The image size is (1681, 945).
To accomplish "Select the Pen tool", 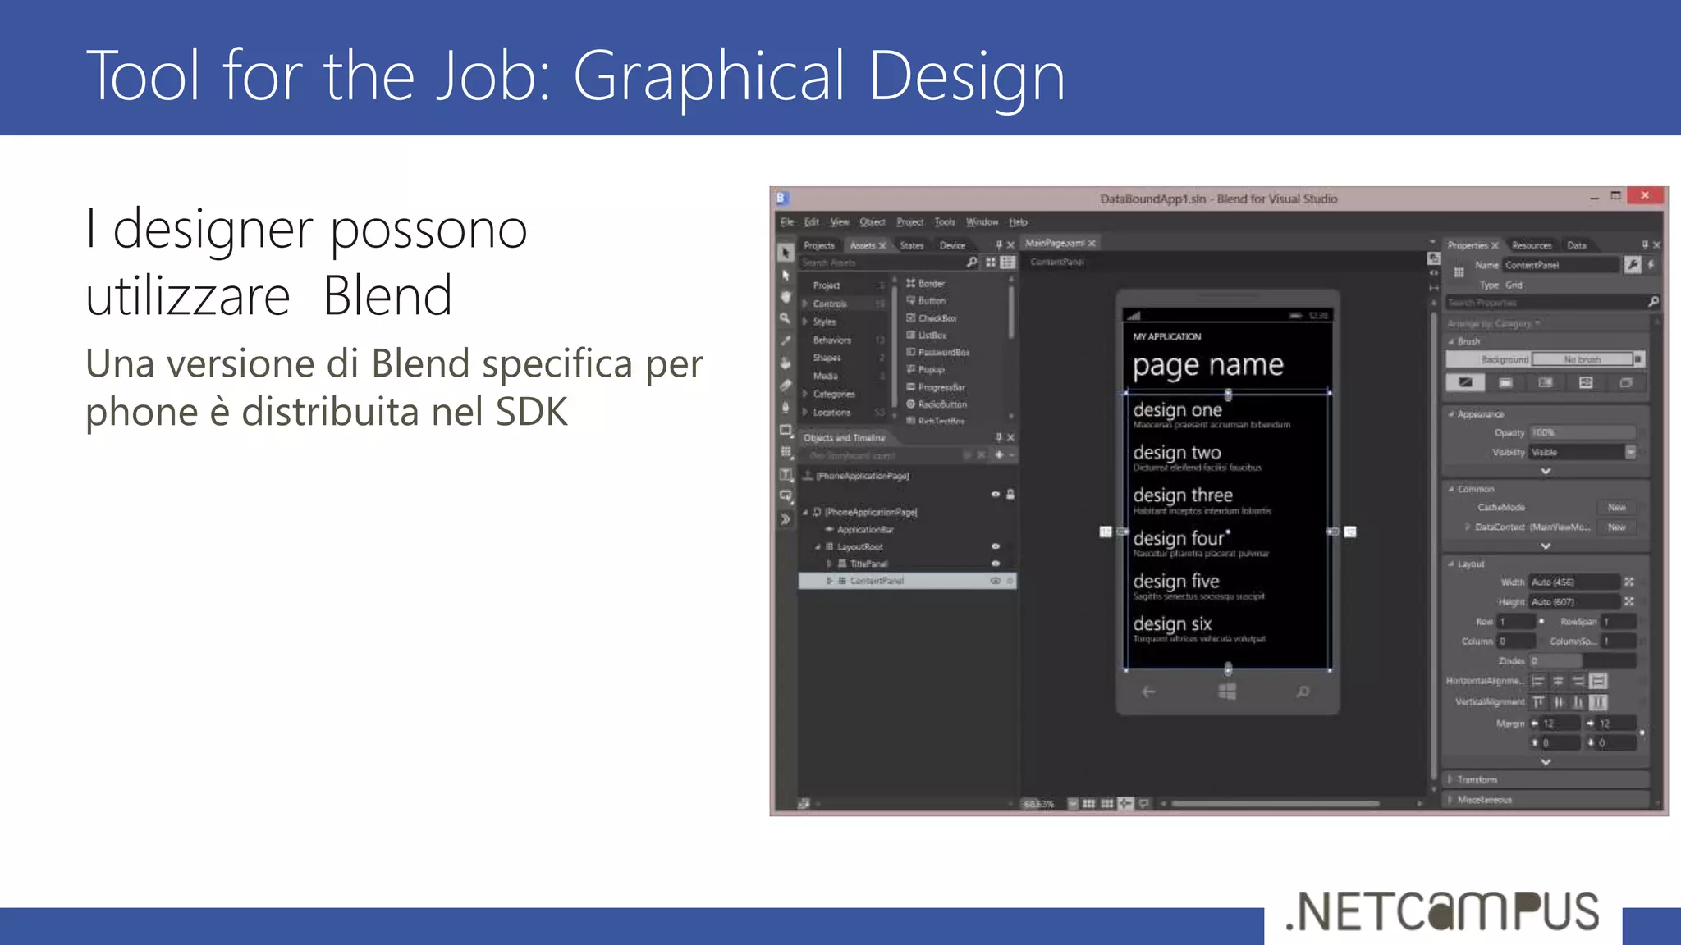I will coord(786,408).
